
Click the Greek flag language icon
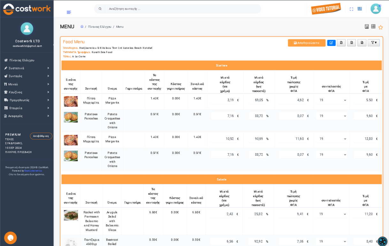(360, 9)
